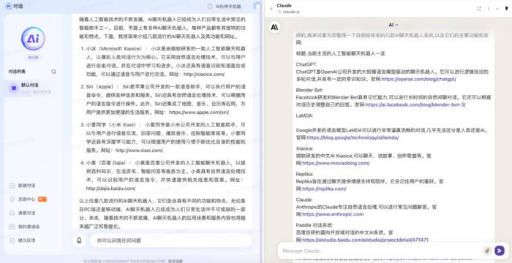Click the Ai logo beside 对话 title

click(9, 6)
